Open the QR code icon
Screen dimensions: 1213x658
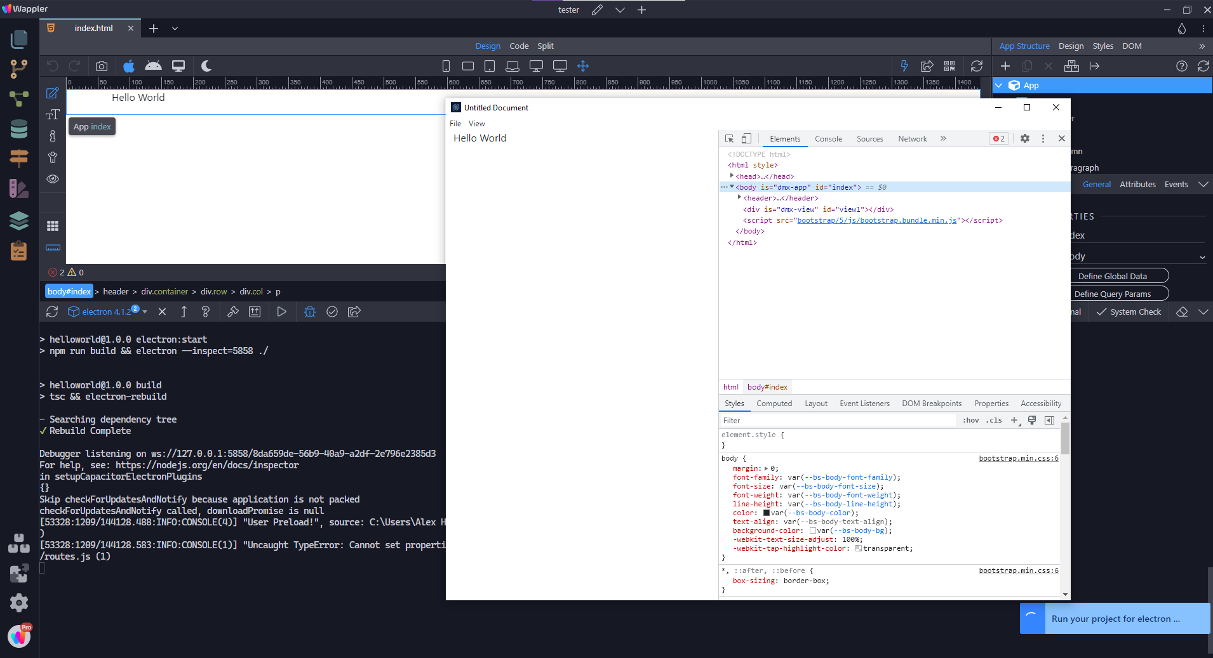pos(949,66)
